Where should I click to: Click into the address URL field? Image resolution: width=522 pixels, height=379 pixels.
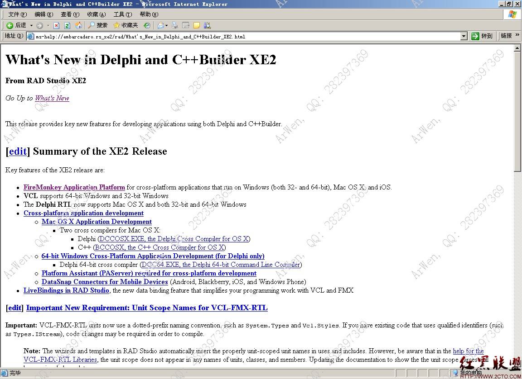click(247, 37)
